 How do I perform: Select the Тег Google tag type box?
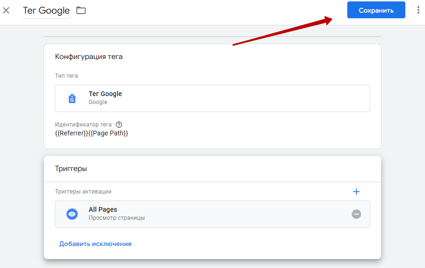point(212,98)
